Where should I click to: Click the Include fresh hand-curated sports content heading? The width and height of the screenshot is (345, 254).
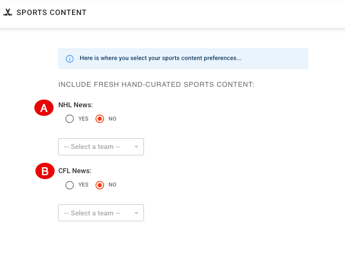(156, 85)
